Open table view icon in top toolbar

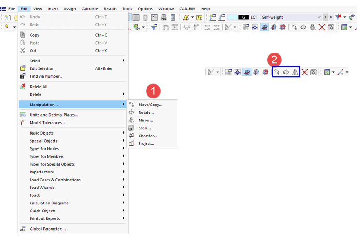[136, 17]
